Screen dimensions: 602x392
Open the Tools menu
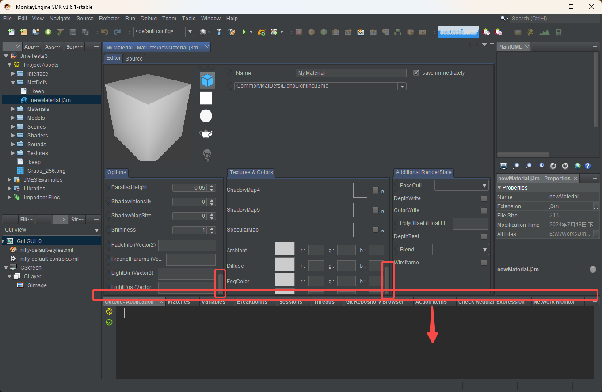189,19
